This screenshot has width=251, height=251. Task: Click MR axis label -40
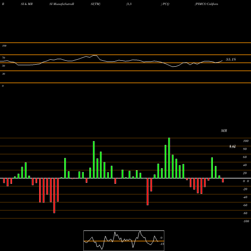click(245, 197)
